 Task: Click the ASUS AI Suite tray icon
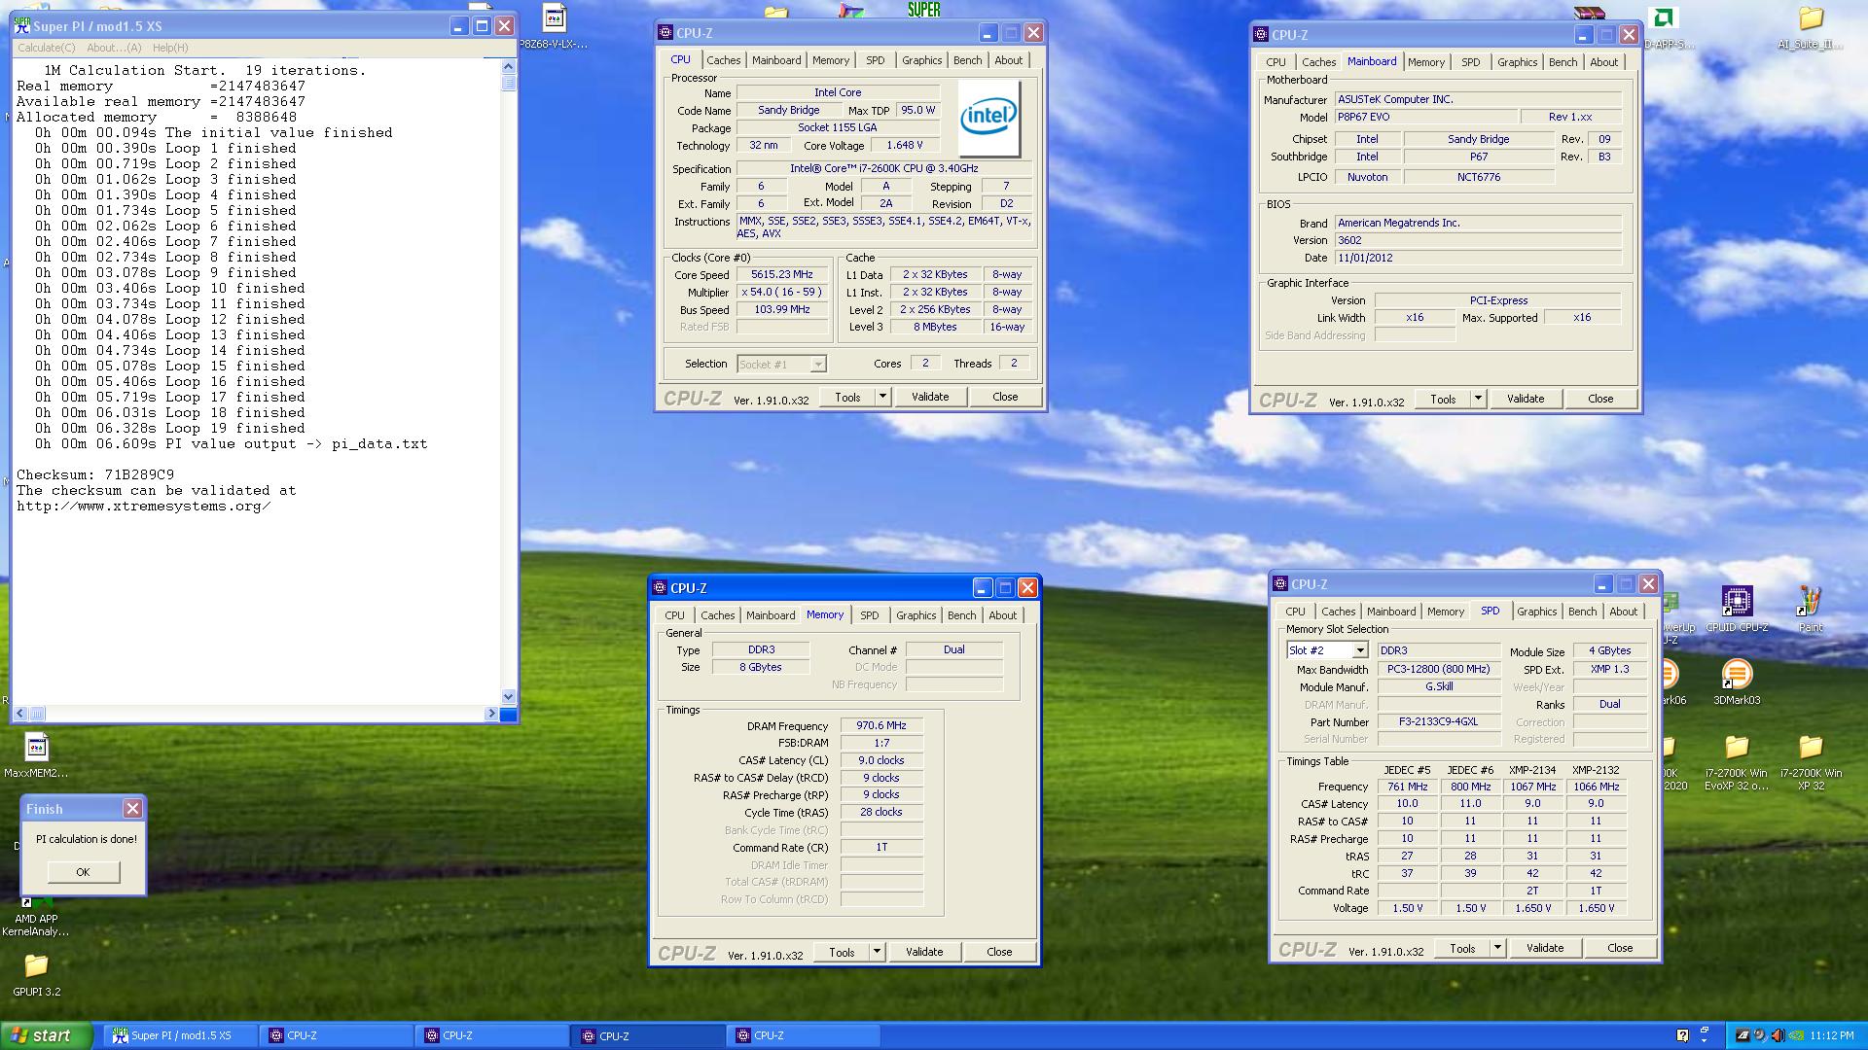[x=1742, y=1035]
